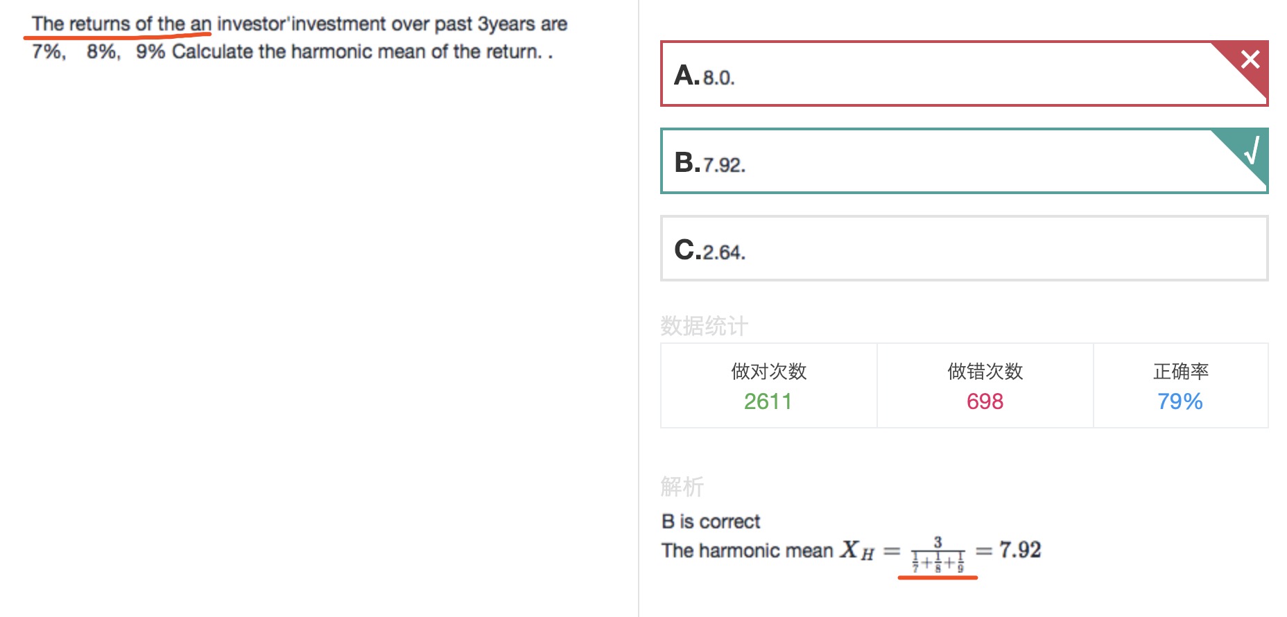This screenshot has width=1287, height=617.
Task: Click the 7.92 result in the formula
Action: tap(1019, 550)
